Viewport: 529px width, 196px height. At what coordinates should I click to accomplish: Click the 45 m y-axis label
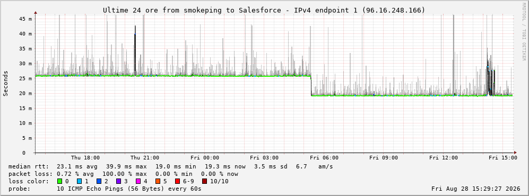[26, 19]
